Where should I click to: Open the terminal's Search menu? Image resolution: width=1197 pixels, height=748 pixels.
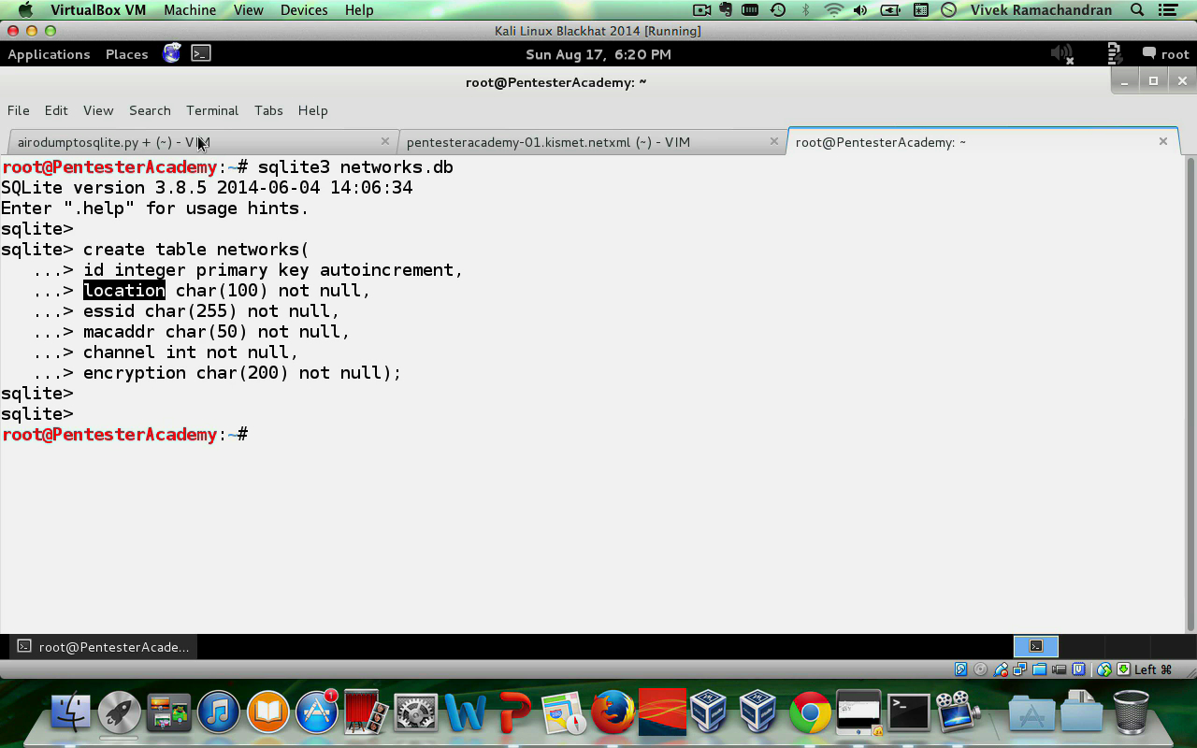(x=150, y=110)
